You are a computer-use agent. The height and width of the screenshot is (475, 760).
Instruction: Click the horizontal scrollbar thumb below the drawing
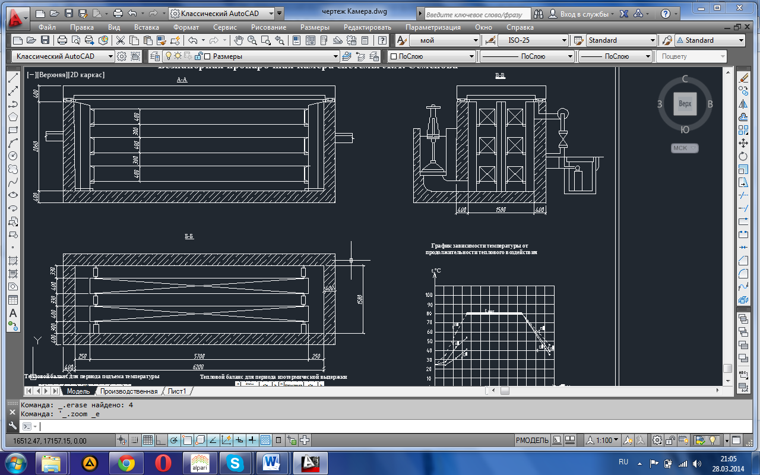point(504,391)
